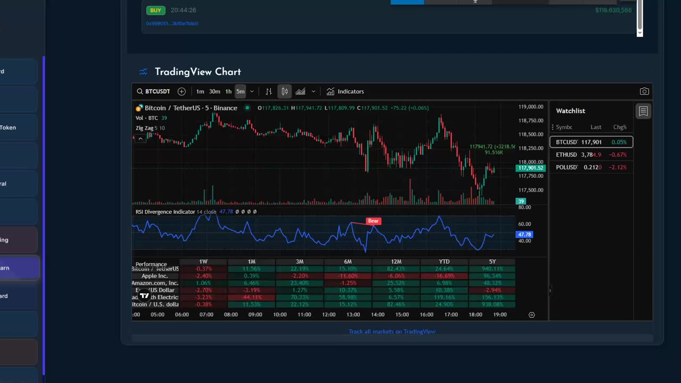Click the TradingView logo on chart
The width and height of the screenshot is (681, 383).
(144, 296)
